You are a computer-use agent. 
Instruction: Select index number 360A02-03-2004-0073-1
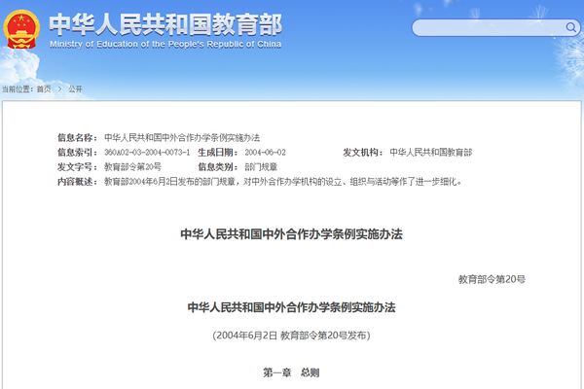click(147, 153)
